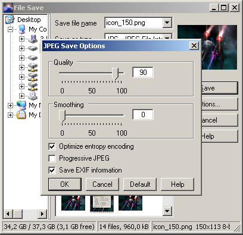The image size is (243, 235).
Task: Select the My Network Places globe icon
Action: pos(21,105)
